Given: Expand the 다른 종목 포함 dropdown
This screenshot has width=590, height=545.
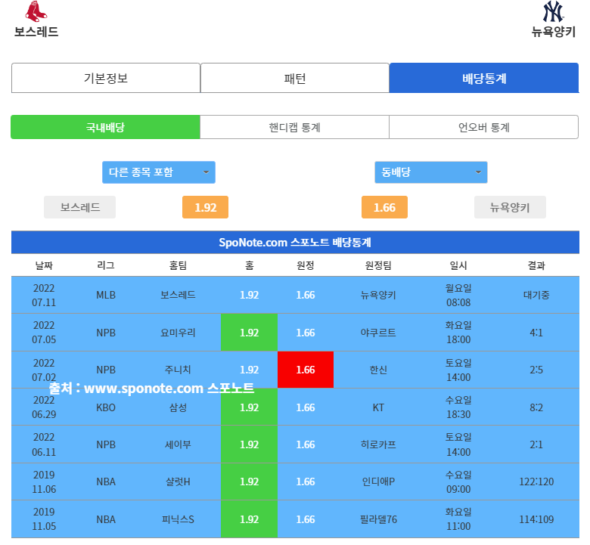Looking at the screenshot, I should tap(159, 172).
